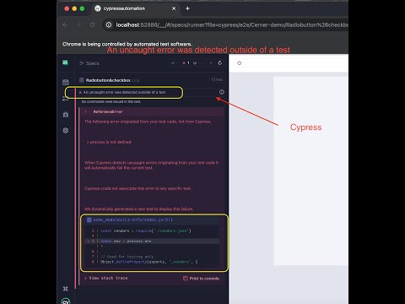The image size is (405, 304).
Task: Go back with the browser back arrow
Action: 65,25
